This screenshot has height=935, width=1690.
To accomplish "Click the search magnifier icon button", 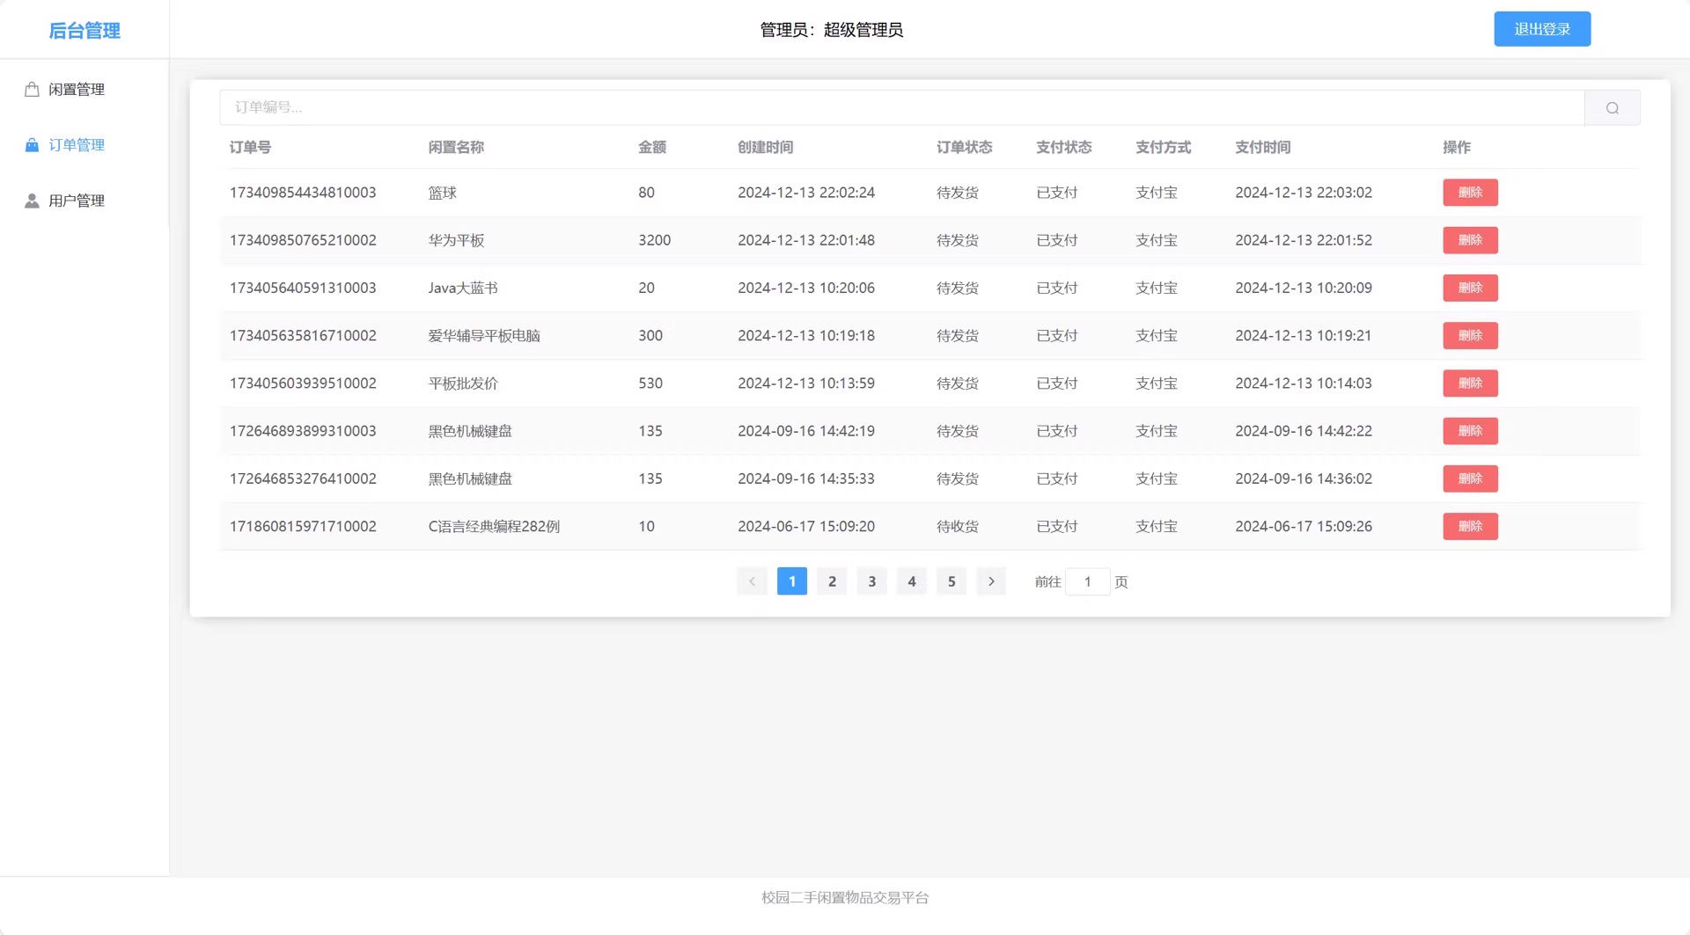I will (1612, 107).
